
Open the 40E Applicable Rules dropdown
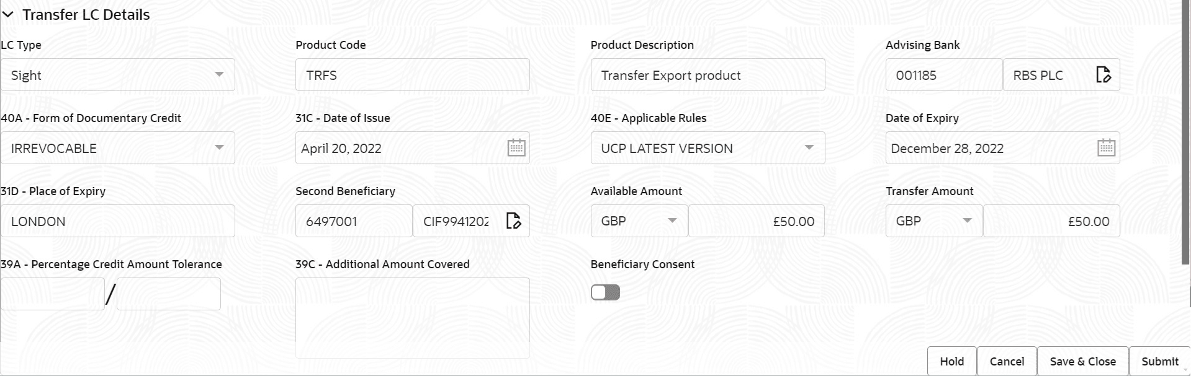click(808, 147)
